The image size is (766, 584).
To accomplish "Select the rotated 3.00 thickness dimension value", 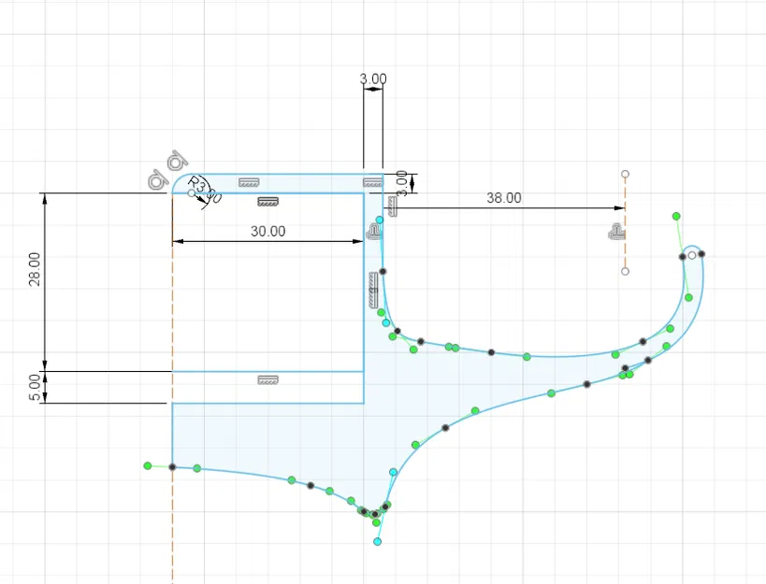I will pyautogui.click(x=401, y=183).
